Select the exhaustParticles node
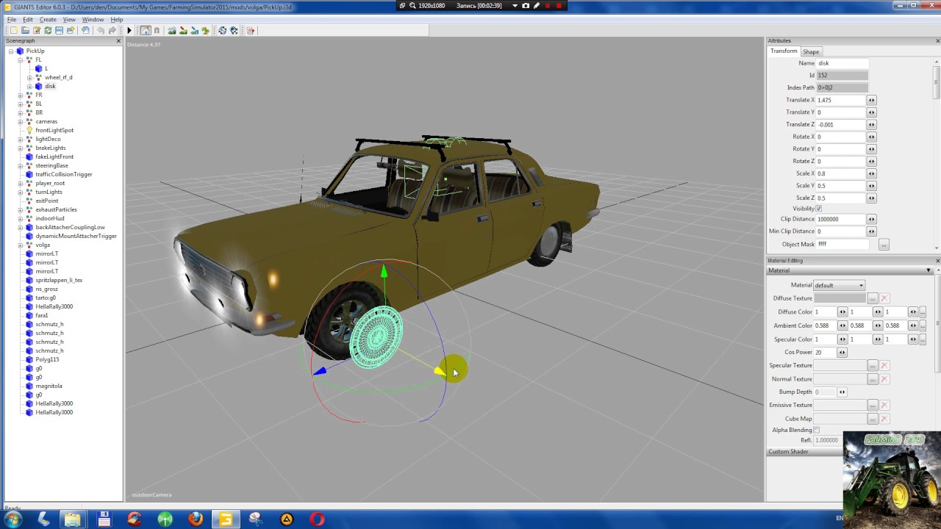 click(56, 209)
